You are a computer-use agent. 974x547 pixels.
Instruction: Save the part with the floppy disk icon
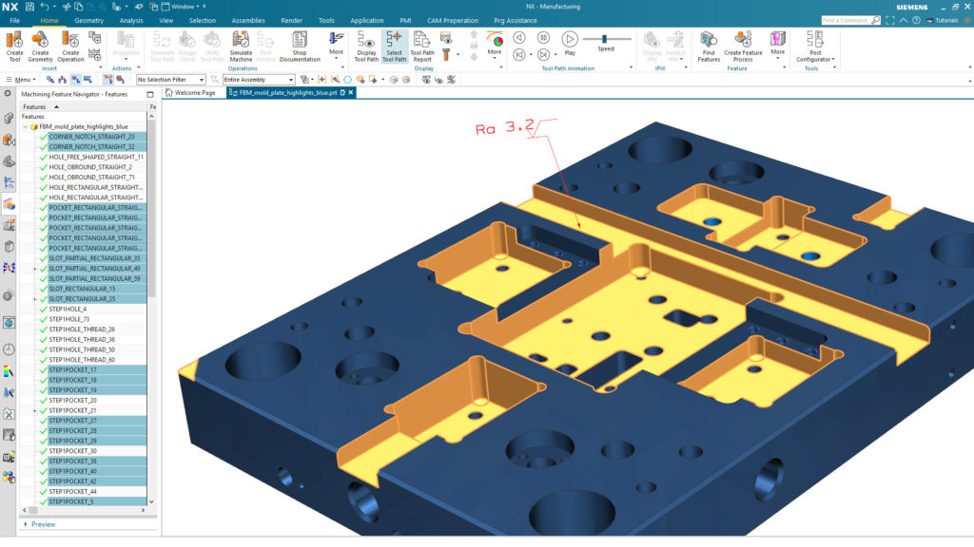[x=29, y=7]
